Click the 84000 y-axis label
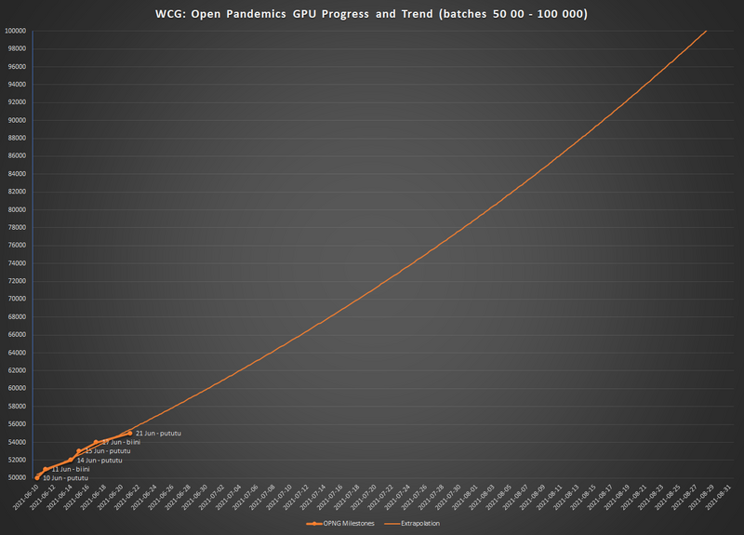This screenshot has width=744, height=535. pos(17,174)
